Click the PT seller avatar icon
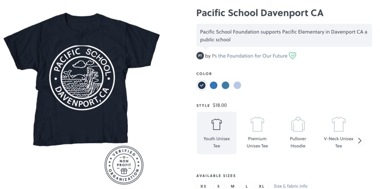The image size is (380, 189). click(x=200, y=56)
